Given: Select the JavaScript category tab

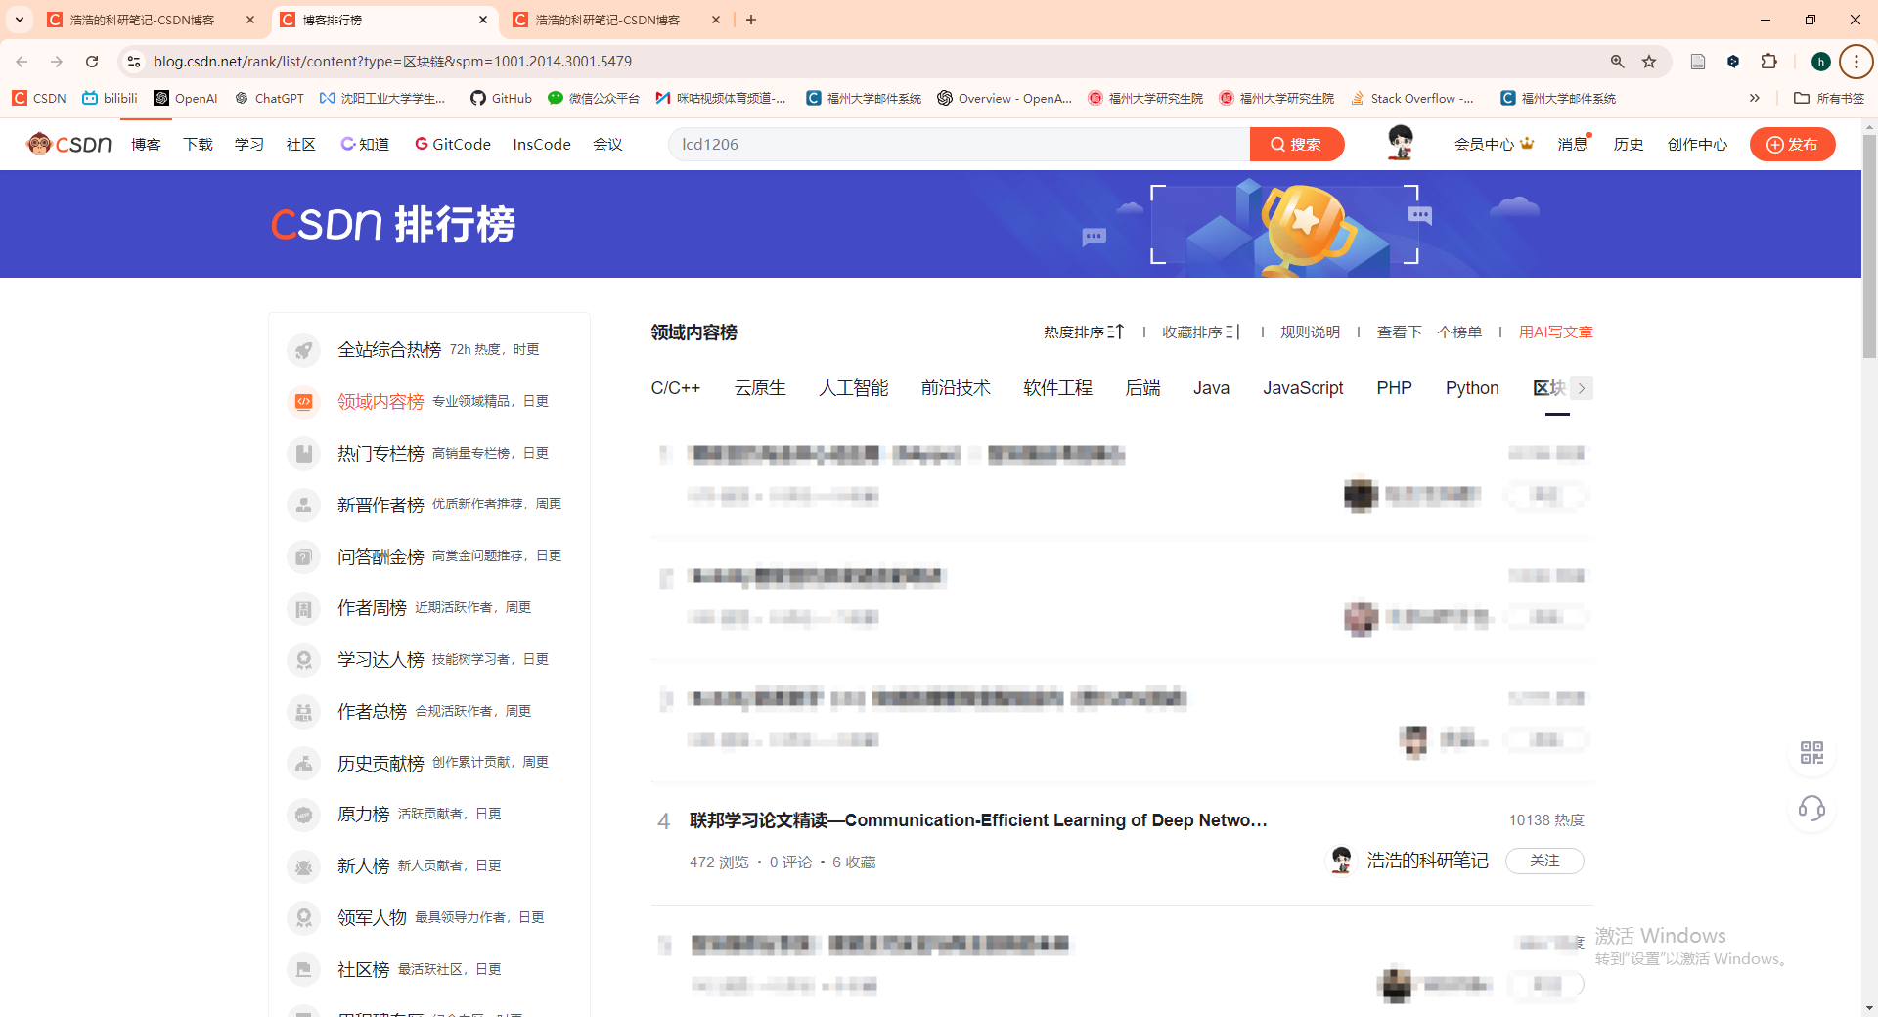Looking at the screenshot, I should (x=1303, y=388).
